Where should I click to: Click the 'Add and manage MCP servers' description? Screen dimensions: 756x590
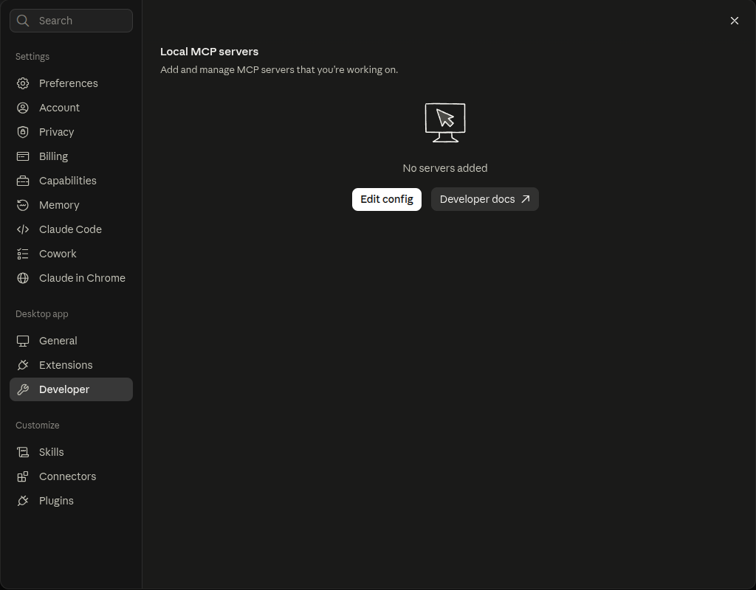pyautogui.click(x=279, y=70)
